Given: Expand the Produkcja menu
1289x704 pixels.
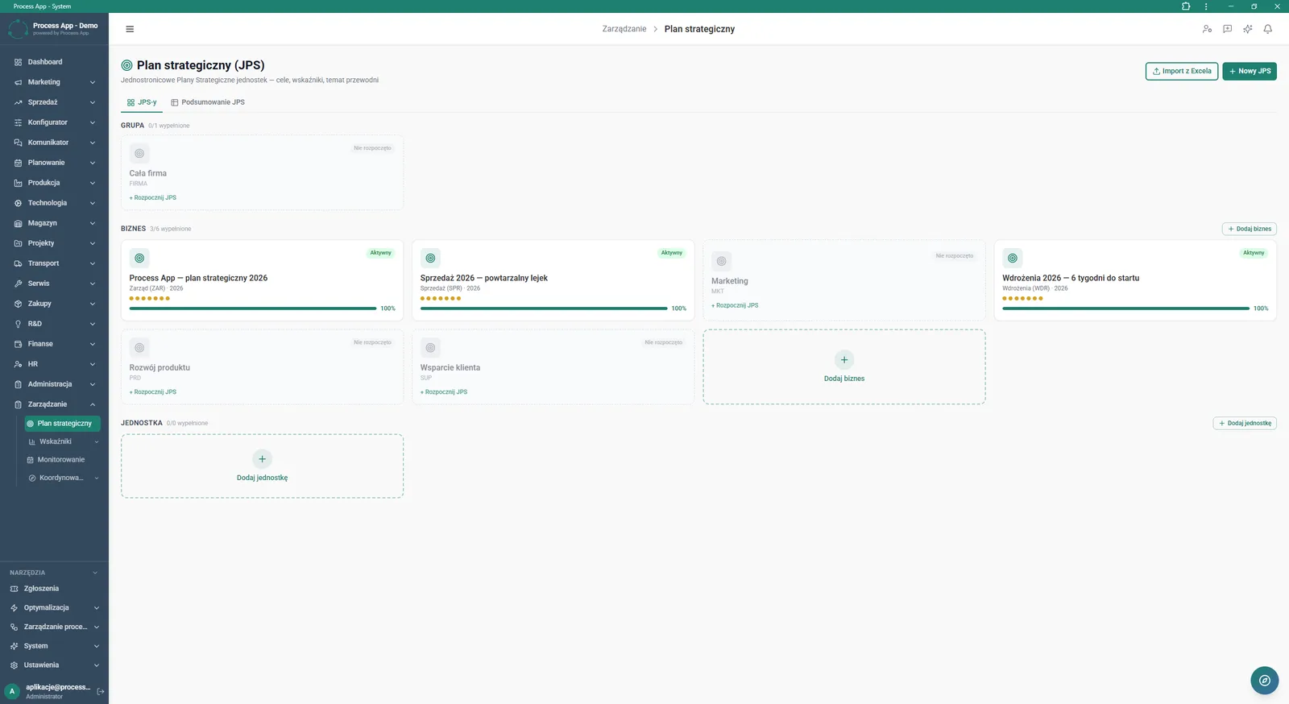Looking at the screenshot, I should click(x=54, y=183).
